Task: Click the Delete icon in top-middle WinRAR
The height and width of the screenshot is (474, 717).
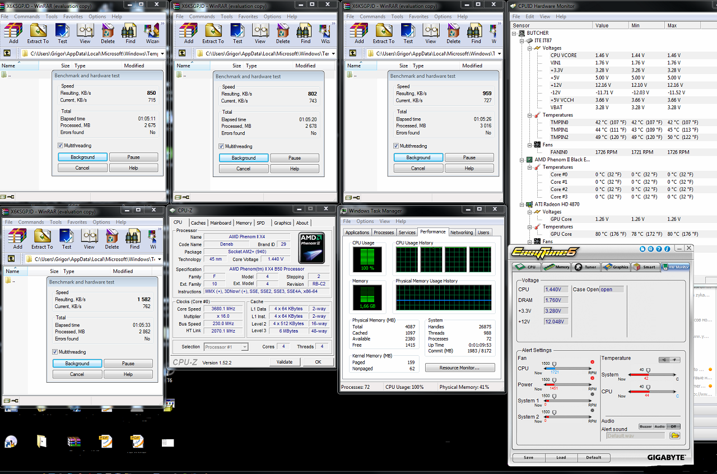Action: click(283, 33)
